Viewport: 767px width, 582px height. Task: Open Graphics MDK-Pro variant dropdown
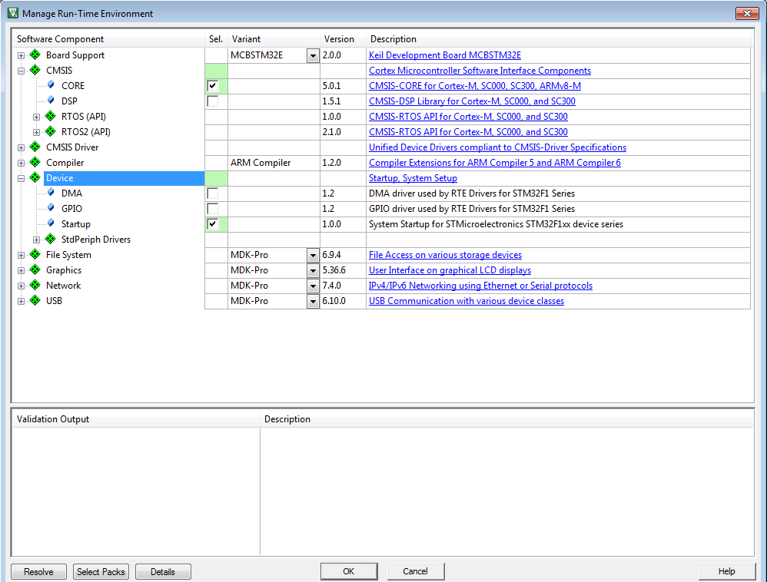tap(313, 271)
